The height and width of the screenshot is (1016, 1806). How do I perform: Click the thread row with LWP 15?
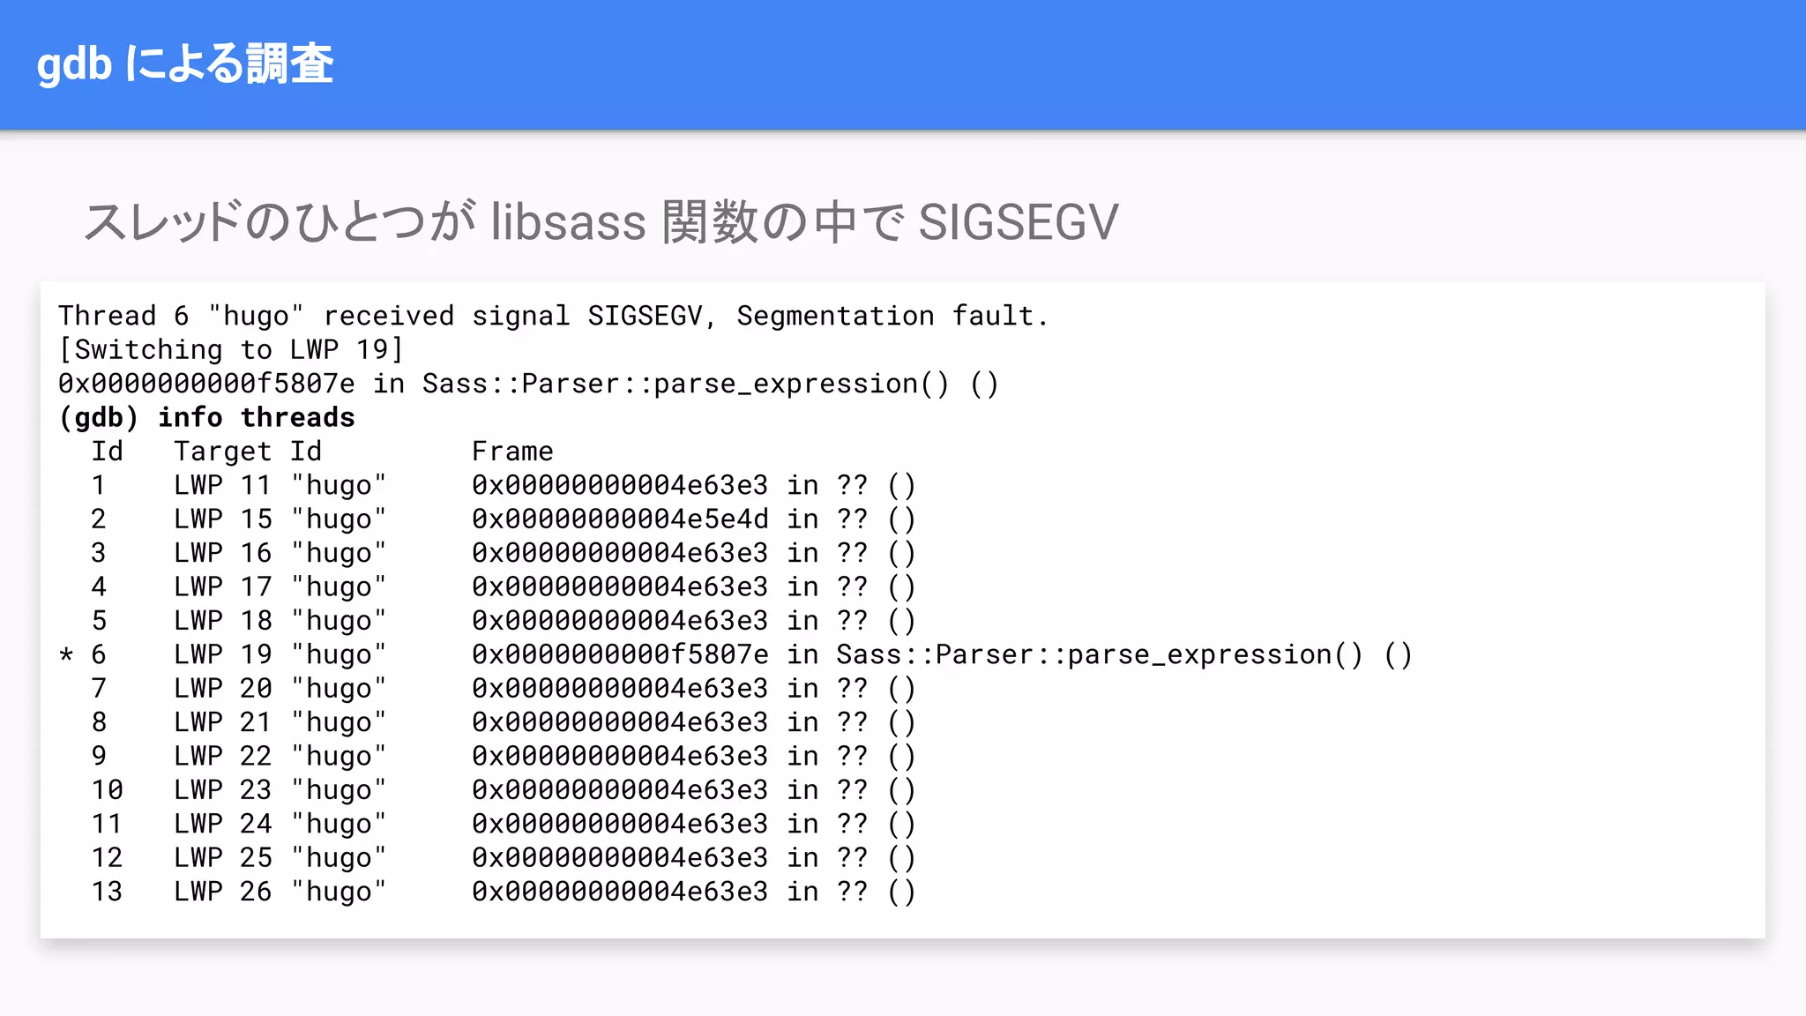tap(504, 519)
